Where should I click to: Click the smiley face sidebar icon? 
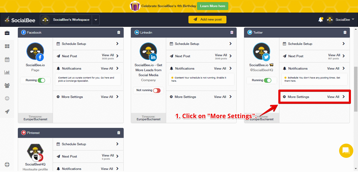[x=7, y=98]
